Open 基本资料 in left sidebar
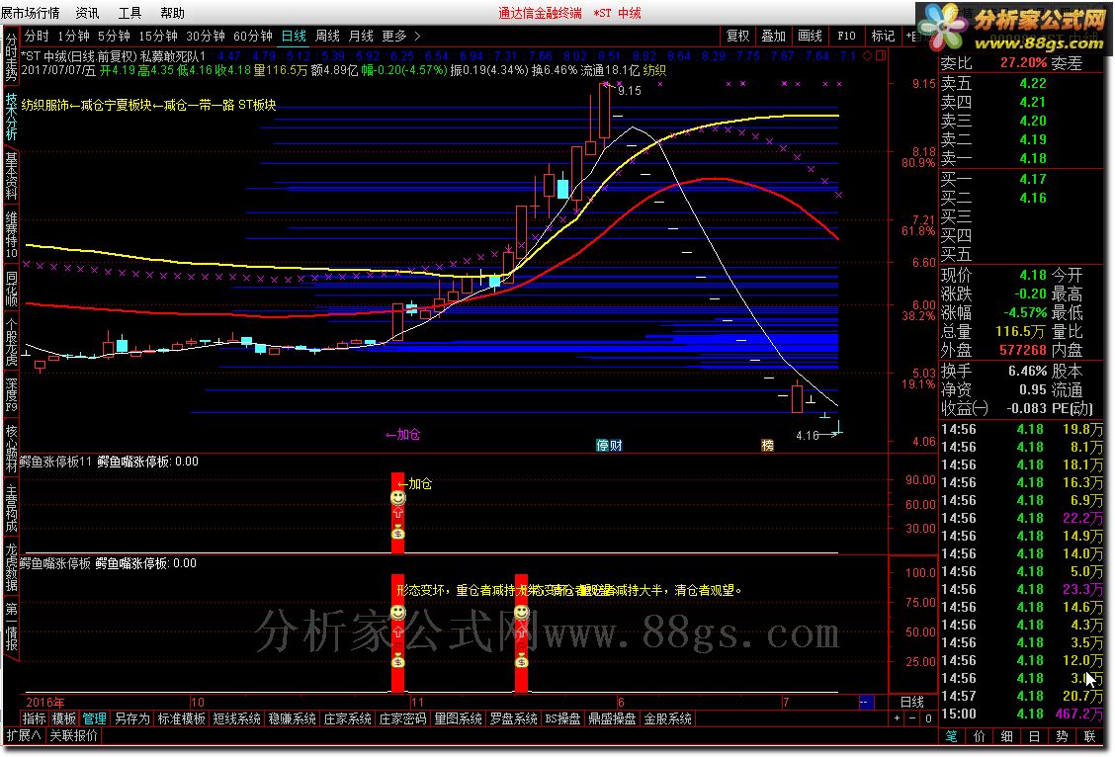The width and height of the screenshot is (1115, 757). [x=11, y=176]
